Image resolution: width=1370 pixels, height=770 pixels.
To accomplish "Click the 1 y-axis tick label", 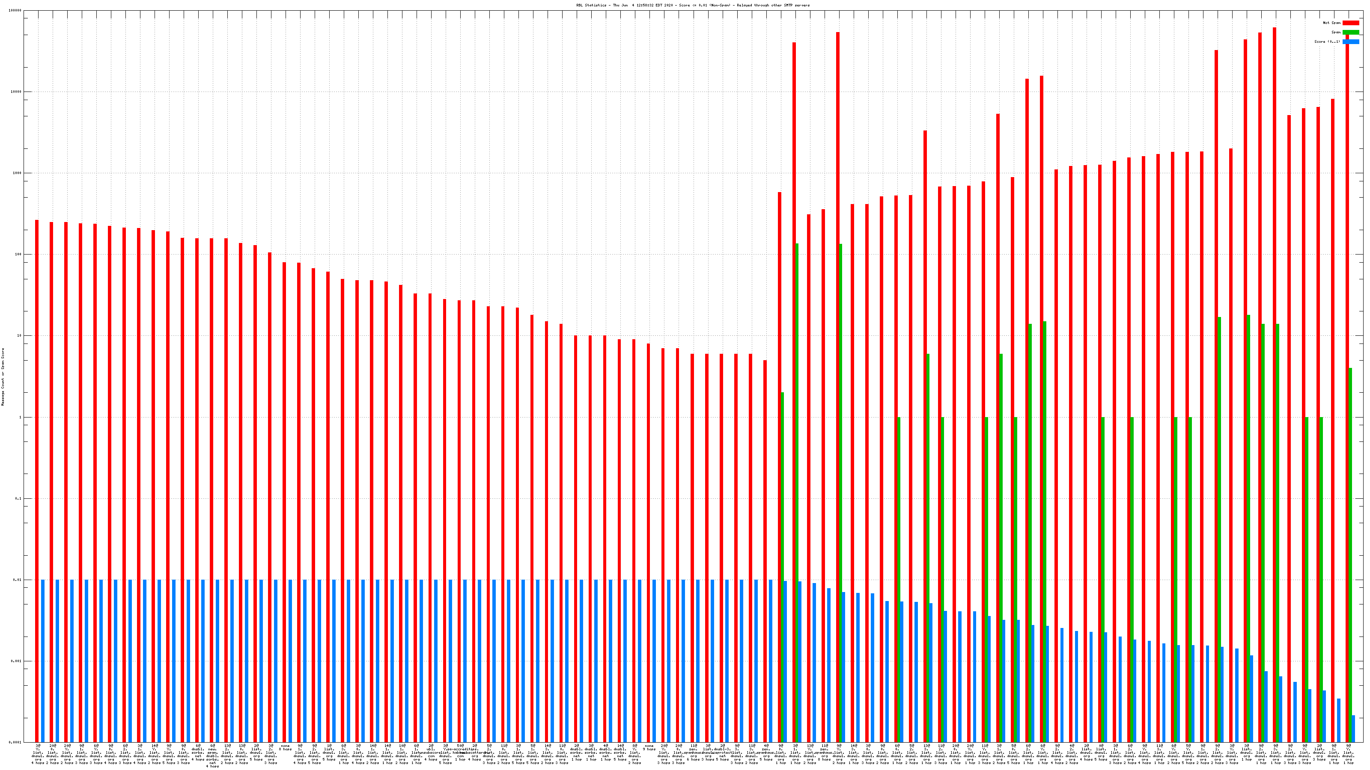I will tap(20, 418).
